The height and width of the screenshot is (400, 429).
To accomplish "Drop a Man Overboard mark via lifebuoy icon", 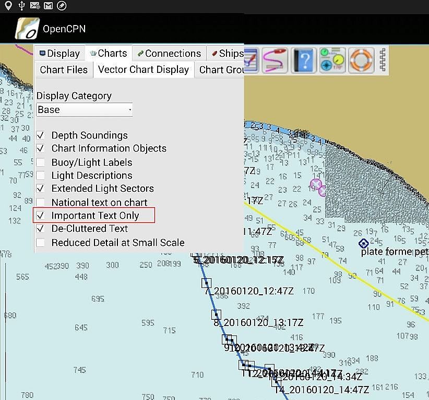I will click(x=361, y=60).
